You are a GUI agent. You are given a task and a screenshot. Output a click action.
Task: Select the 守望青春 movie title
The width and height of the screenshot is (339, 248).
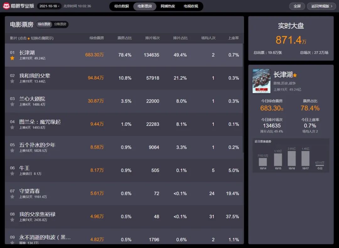tap(30, 191)
